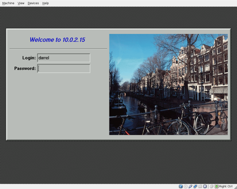Open the Devices menu

click(x=33, y=3)
